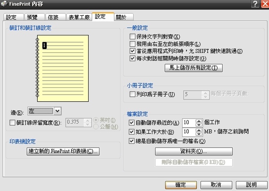This screenshot has height=191, width=269.
Task: Click the help question mark button
Action: 255,4
